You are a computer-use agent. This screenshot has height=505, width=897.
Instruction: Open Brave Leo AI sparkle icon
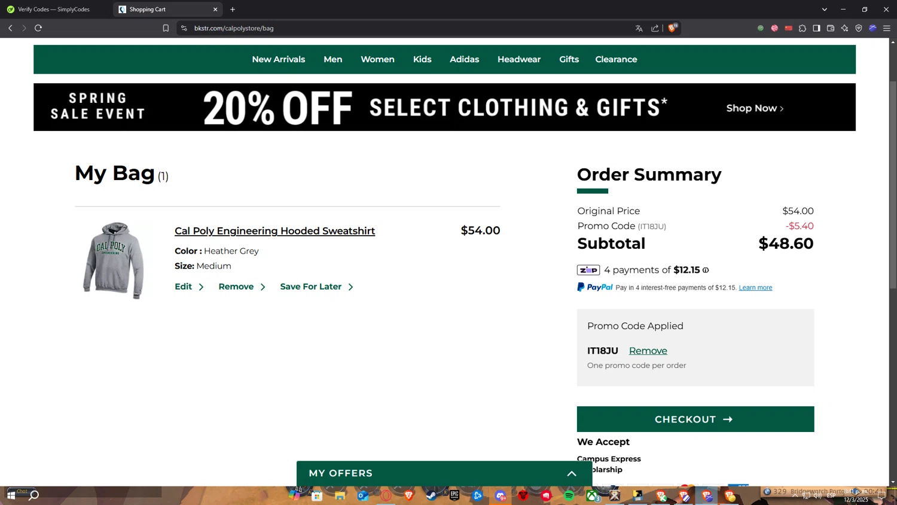coord(844,28)
